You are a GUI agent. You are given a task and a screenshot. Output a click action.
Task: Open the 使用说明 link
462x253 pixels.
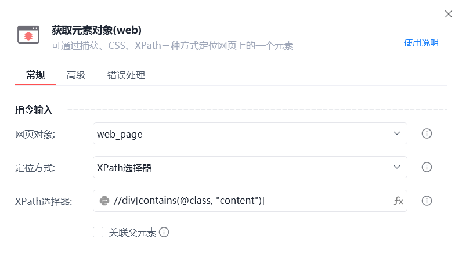[421, 43]
